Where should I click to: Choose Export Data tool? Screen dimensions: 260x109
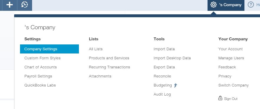pyautogui.click(x=164, y=67)
